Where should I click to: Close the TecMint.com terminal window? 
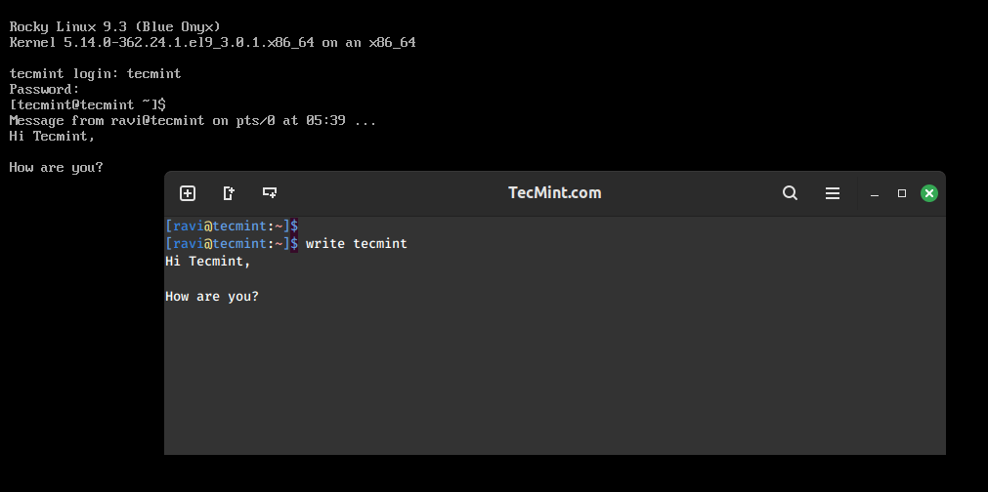click(x=928, y=193)
